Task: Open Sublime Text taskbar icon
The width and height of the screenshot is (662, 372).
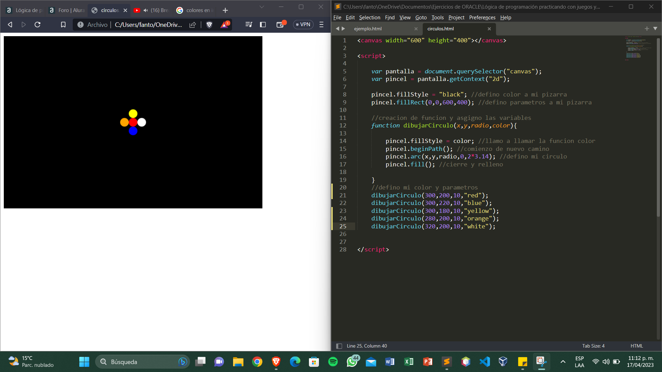Action: (447, 362)
